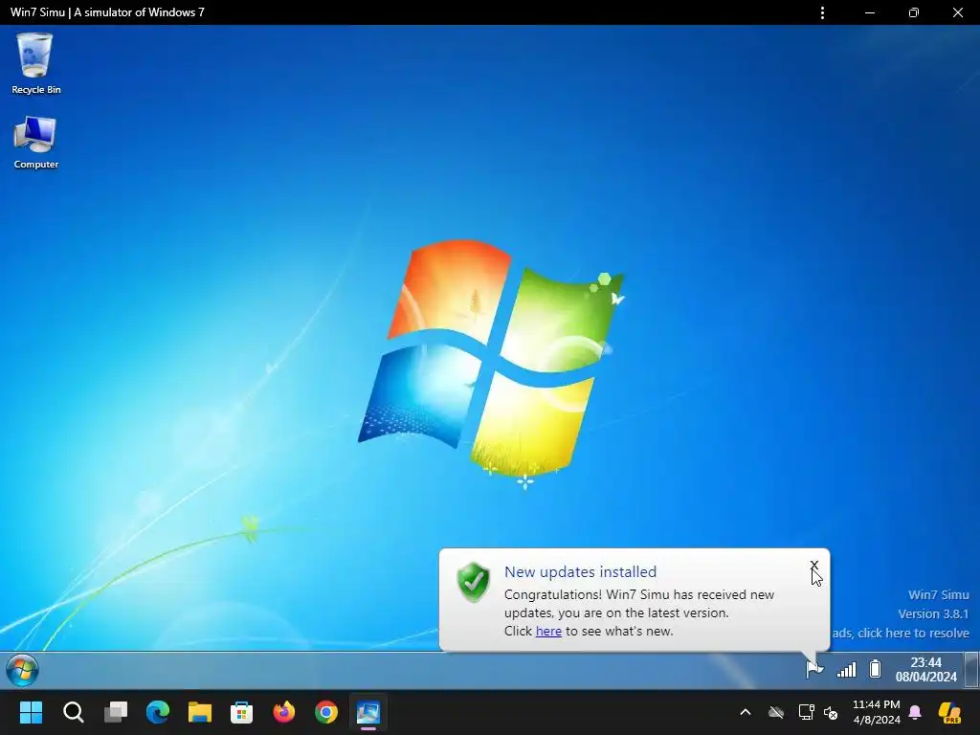Select the Computer desktop icon
This screenshot has width=980, height=735.
(x=35, y=143)
